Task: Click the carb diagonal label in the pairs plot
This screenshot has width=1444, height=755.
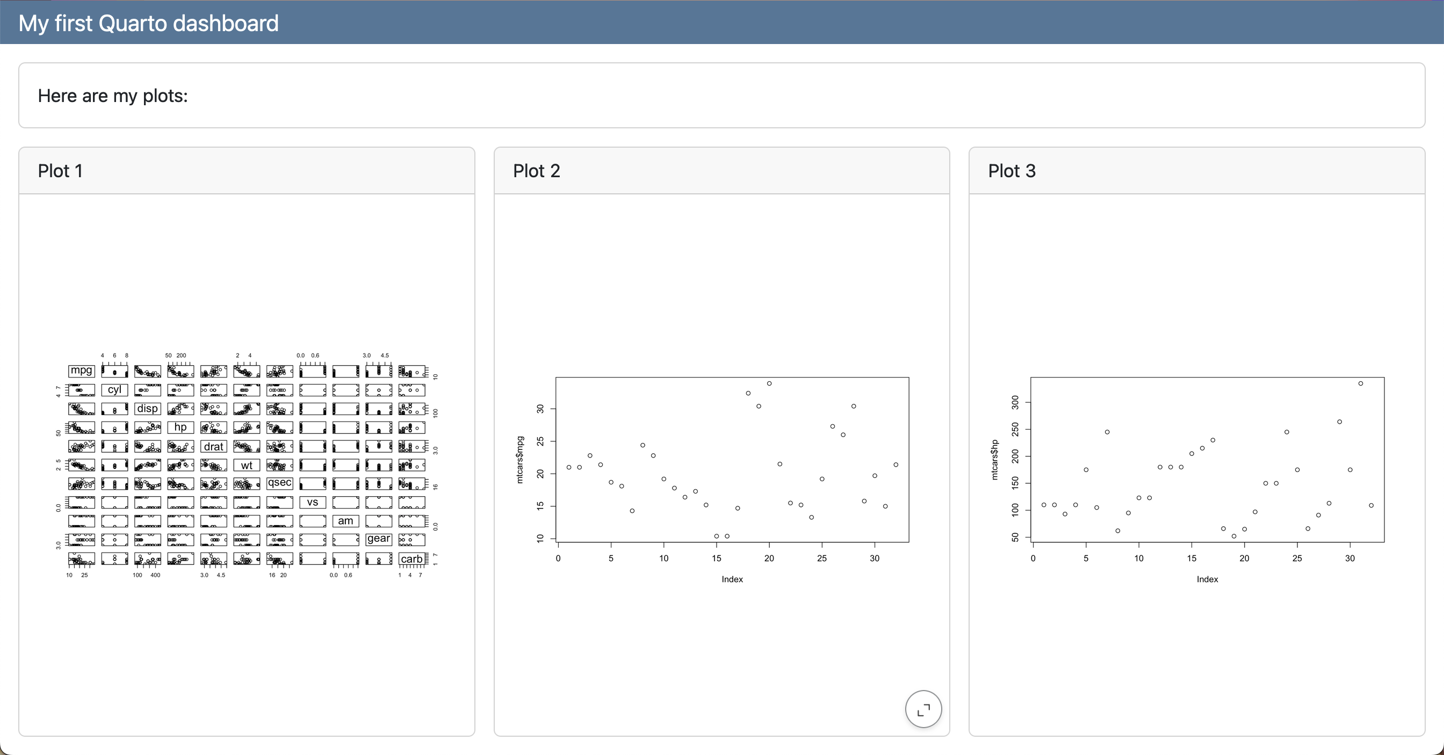Action: click(412, 559)
